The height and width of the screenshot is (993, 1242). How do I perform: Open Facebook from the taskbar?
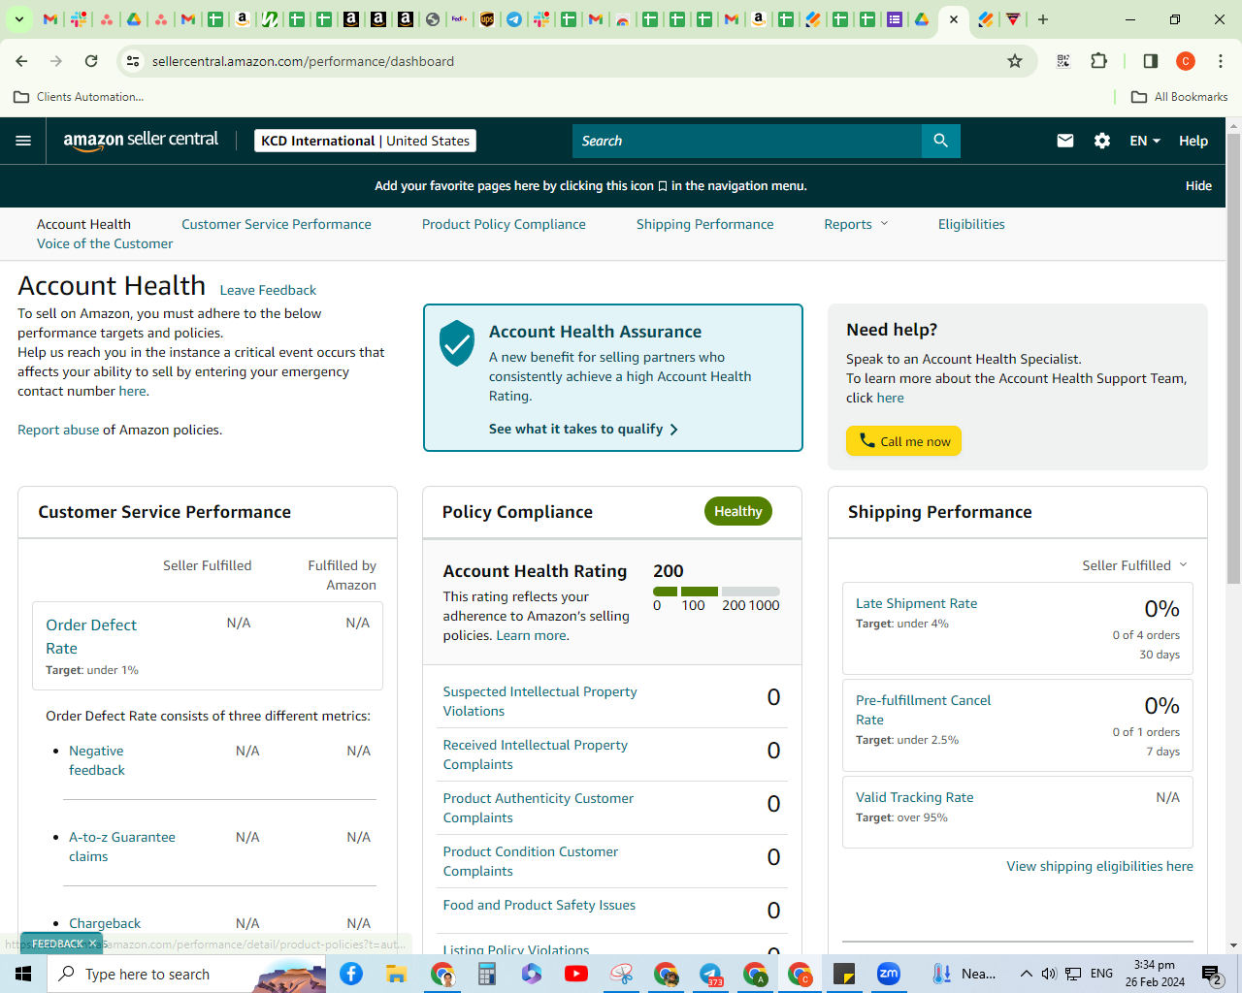click(351, 974)
